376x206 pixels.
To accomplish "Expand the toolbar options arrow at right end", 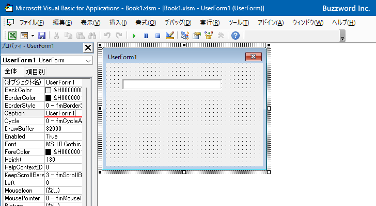I will 342,37.
